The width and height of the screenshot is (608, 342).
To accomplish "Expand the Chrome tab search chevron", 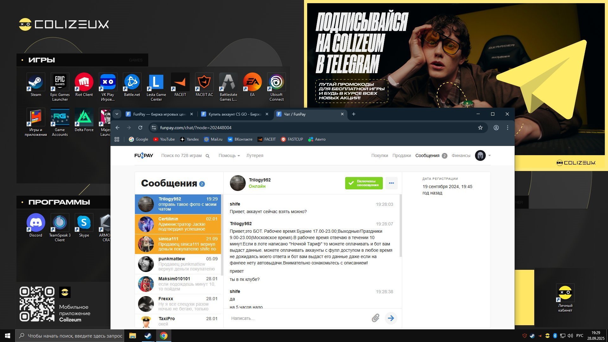I will 117,114.
